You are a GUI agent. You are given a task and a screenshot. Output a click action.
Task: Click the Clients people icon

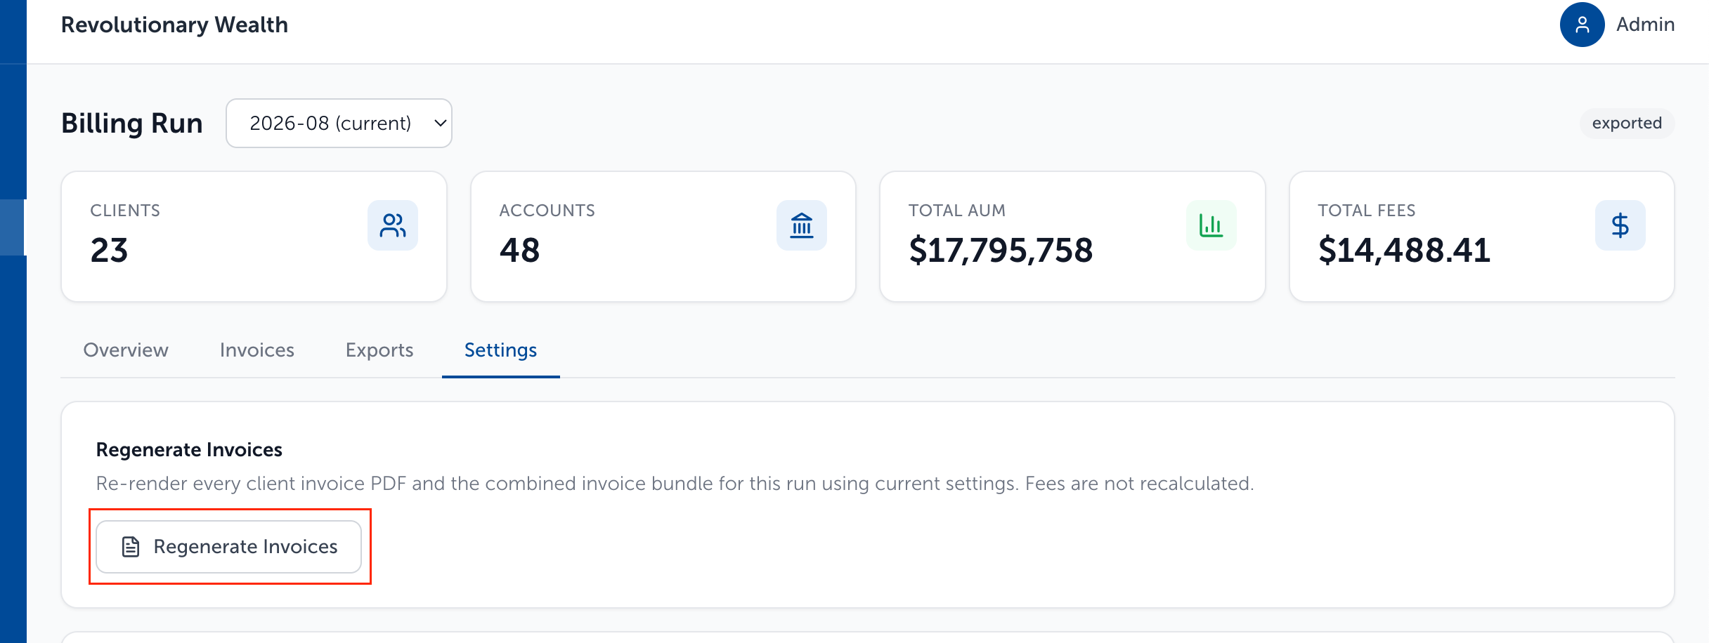tap(393, 225)
